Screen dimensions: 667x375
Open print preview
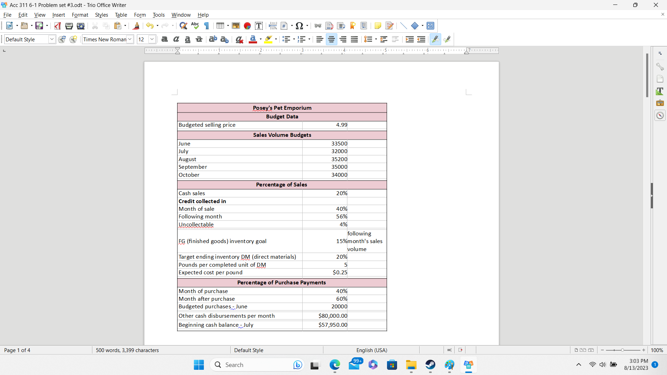pos(81,26)
